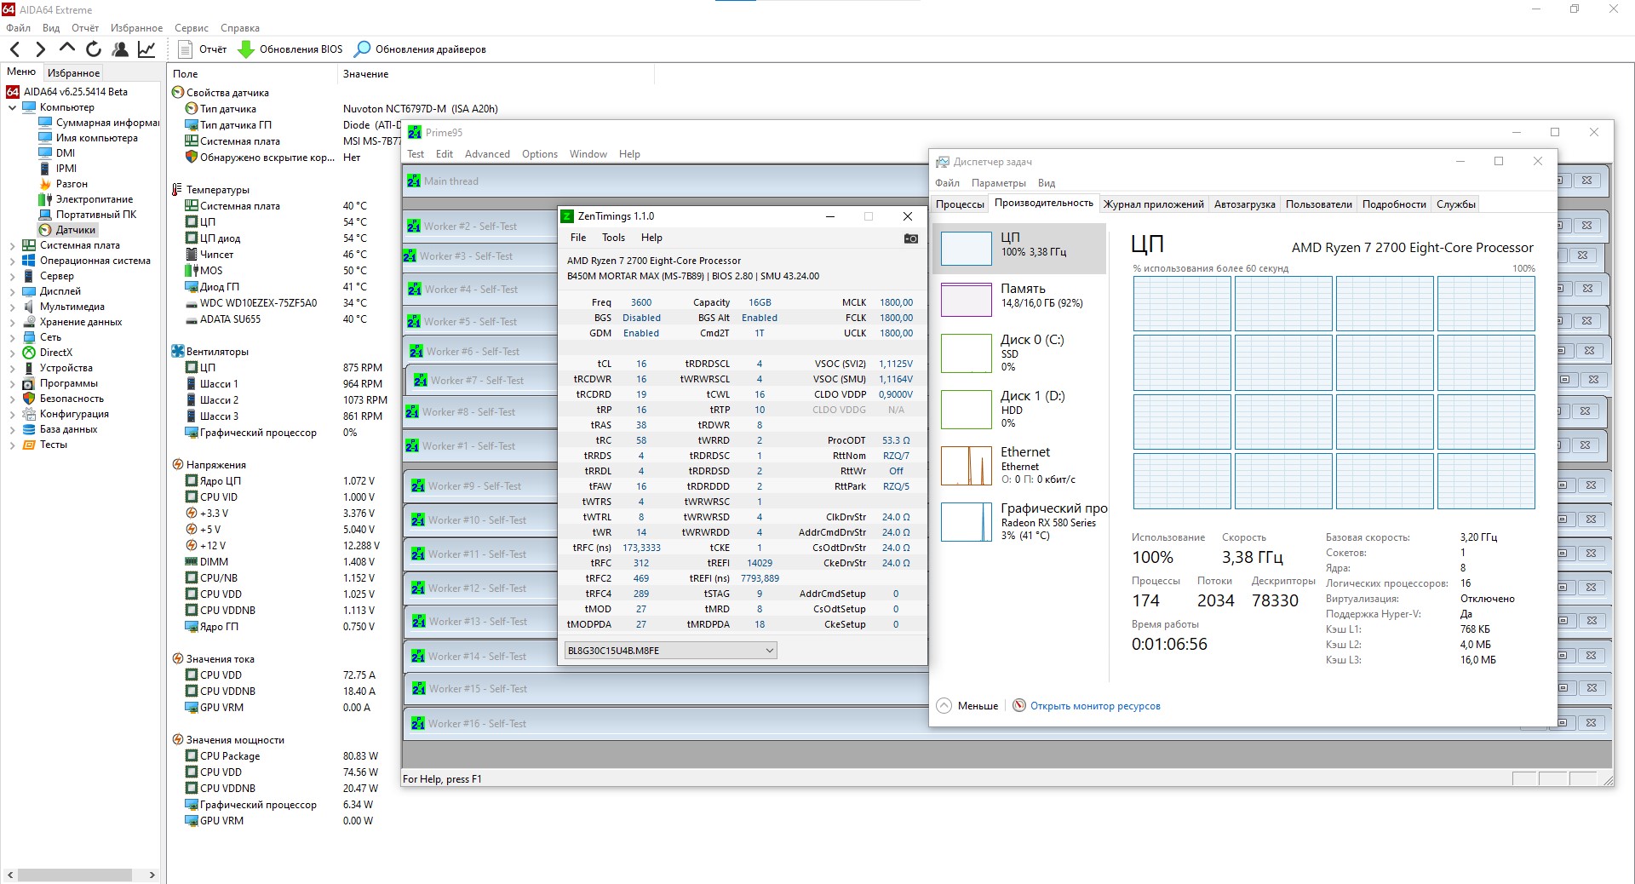Collapse the Компьютер tree node
1635x884 pixels.
pyautogui.click(x=12, y=108)
